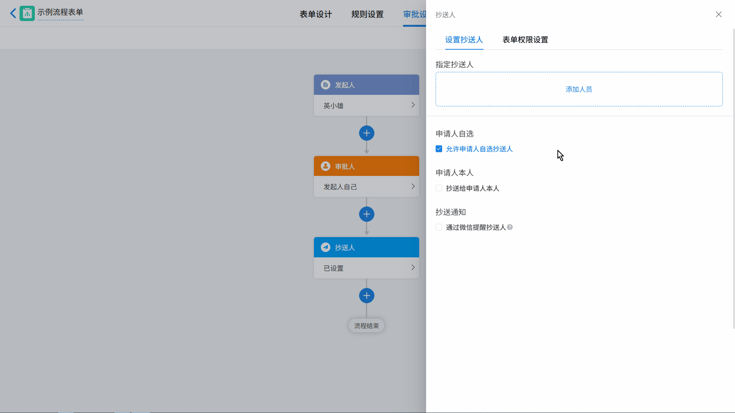This screenshot has height=413, width=735.
Task: Enable 抄送给申请人本人 checkbox
Action: [x=439, y=188]
